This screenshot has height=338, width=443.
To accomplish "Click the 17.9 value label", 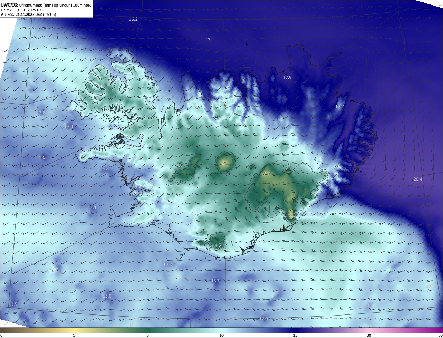I will (287, 78).
